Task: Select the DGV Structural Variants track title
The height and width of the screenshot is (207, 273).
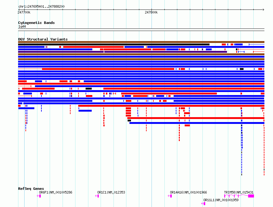Action: 43,39
